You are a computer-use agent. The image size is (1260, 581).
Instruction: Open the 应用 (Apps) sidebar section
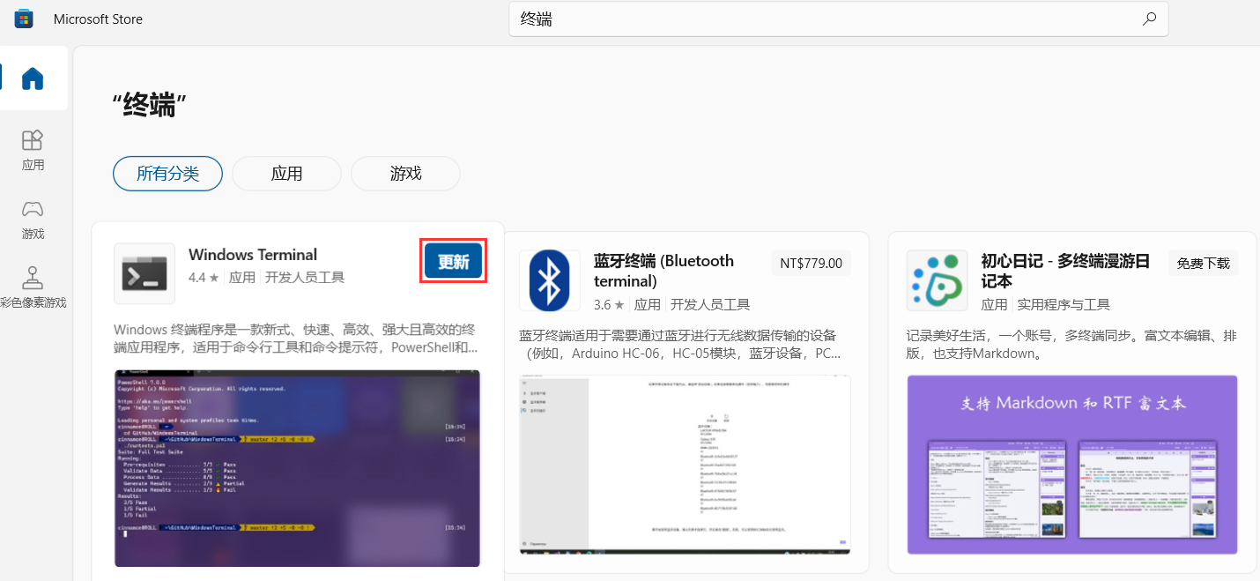click(x=33, y=150)
